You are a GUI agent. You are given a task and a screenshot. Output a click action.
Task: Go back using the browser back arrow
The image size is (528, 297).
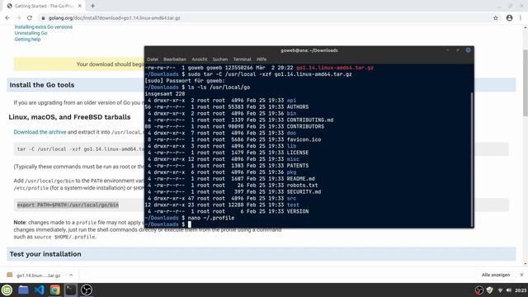(7, 18)
